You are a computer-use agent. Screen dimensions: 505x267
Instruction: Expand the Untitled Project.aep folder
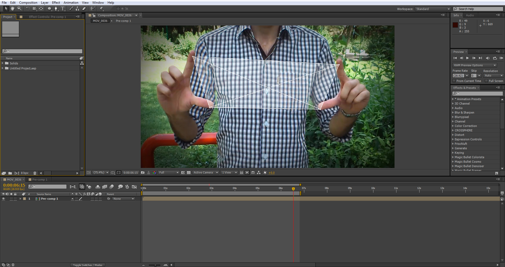[x=3, y=68]
